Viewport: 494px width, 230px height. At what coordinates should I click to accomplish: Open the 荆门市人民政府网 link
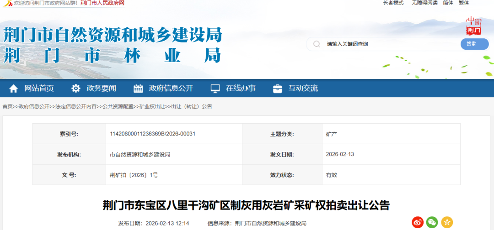point(102,3)
